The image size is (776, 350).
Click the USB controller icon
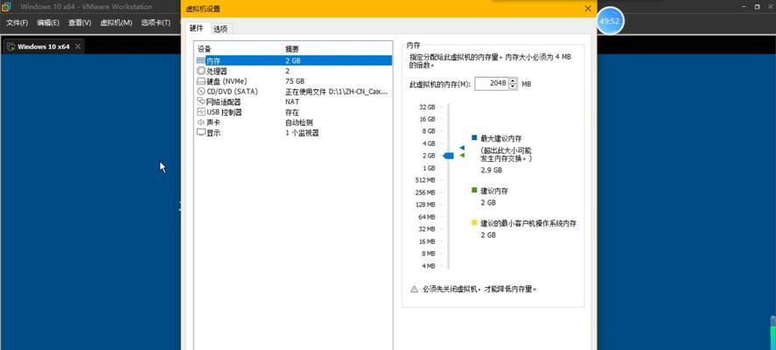click(x=201, y=112)
